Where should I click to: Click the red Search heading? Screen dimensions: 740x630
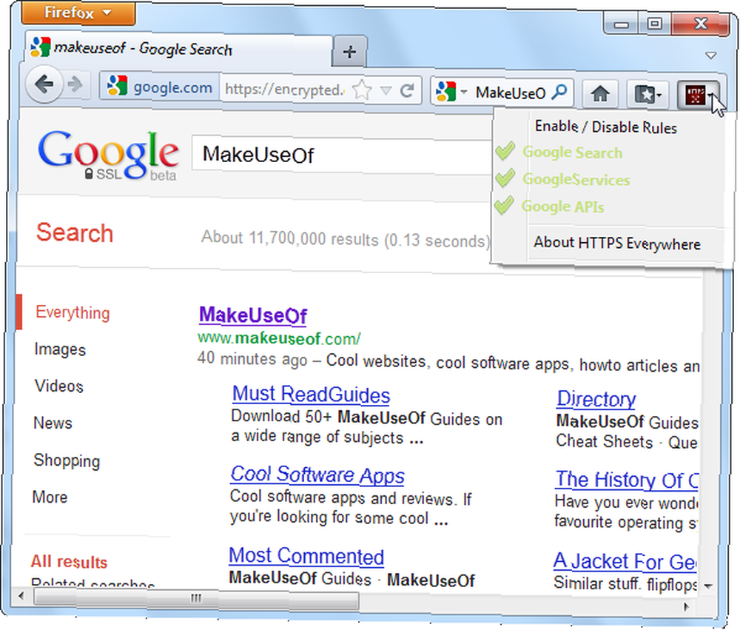tap(75, 233)
